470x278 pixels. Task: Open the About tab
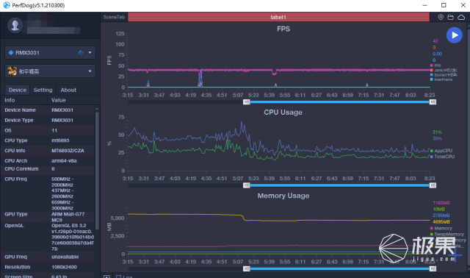click(x=68, y=90)
